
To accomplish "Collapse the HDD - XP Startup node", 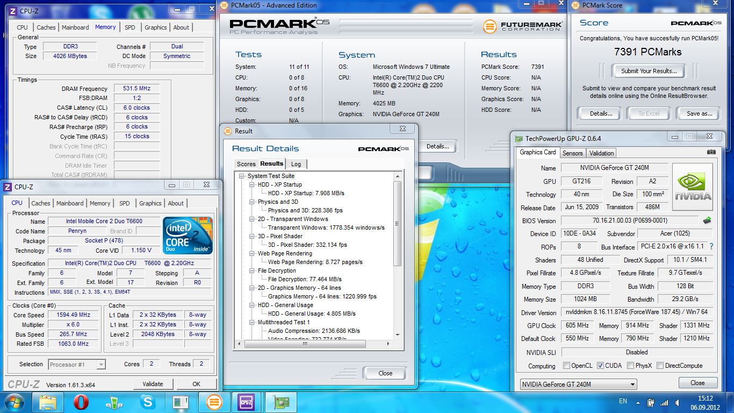I will (x=253, y=184).
